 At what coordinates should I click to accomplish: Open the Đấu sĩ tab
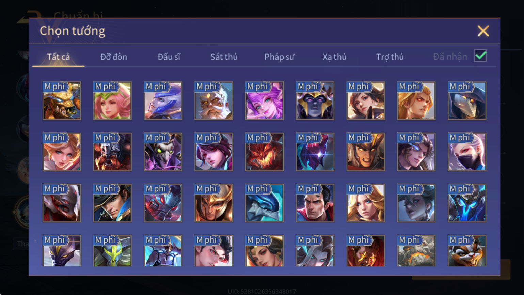coord(169,57)
